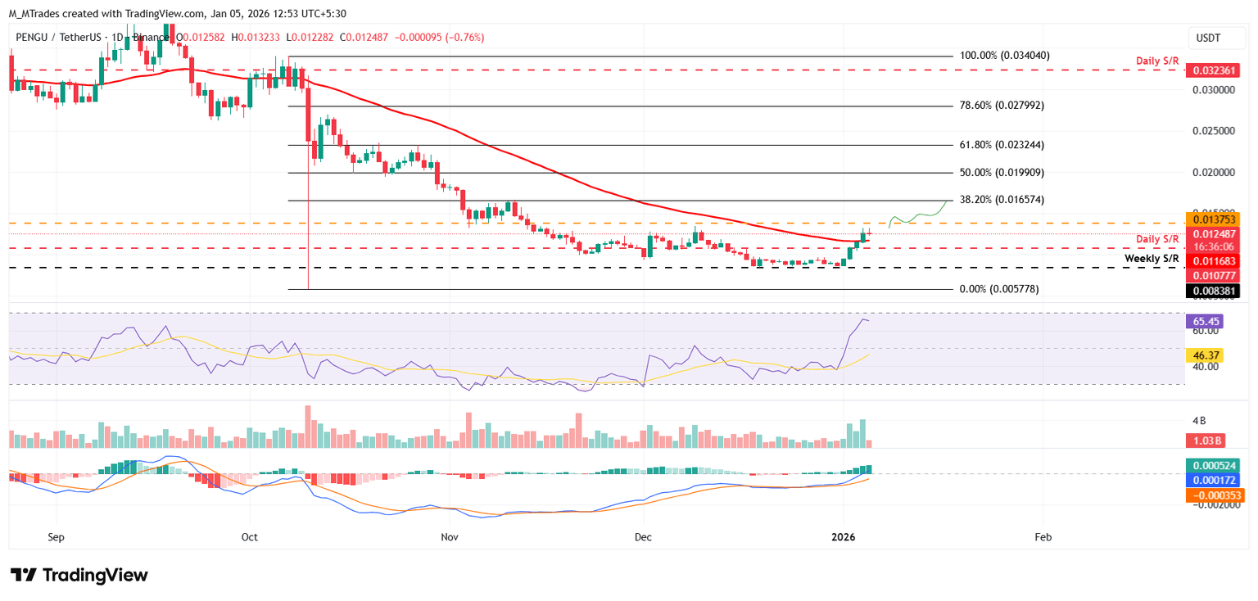The width and height of the screenshot is (1258, 601).
Task: Select the black Weekly S/R 0.008381 label
Action: [x=1213, y=291]
